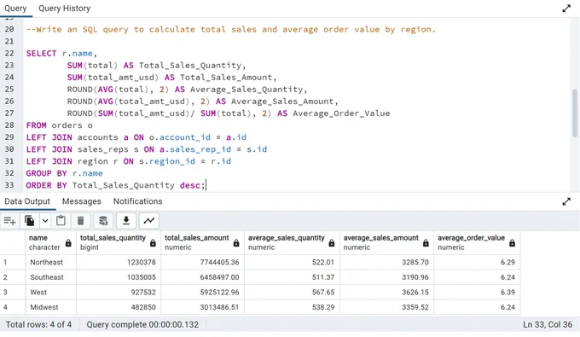Viewport: 580px width, 337px height.
Task: Expand the query editor panel
Action: click(566, 9)
